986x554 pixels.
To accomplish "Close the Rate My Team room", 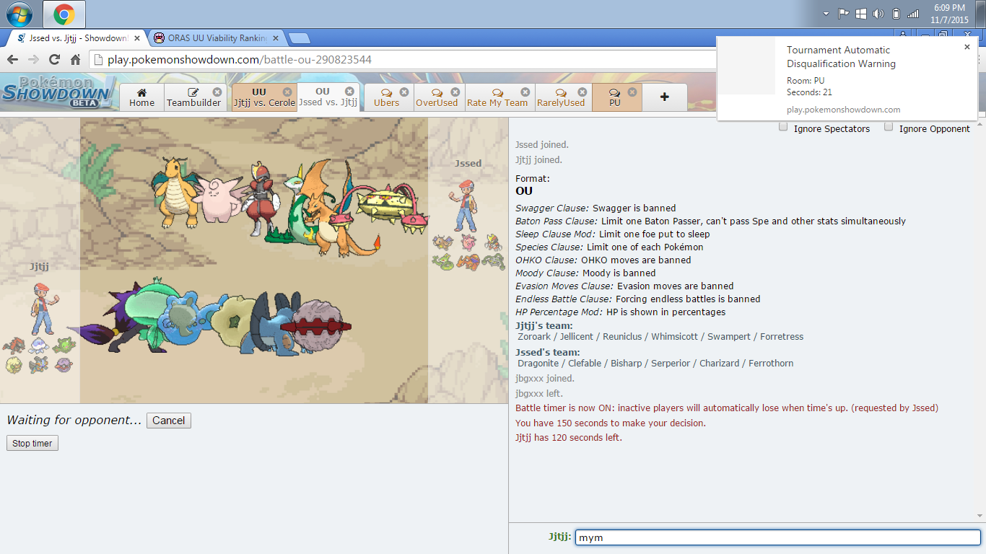I will [525, 92].
